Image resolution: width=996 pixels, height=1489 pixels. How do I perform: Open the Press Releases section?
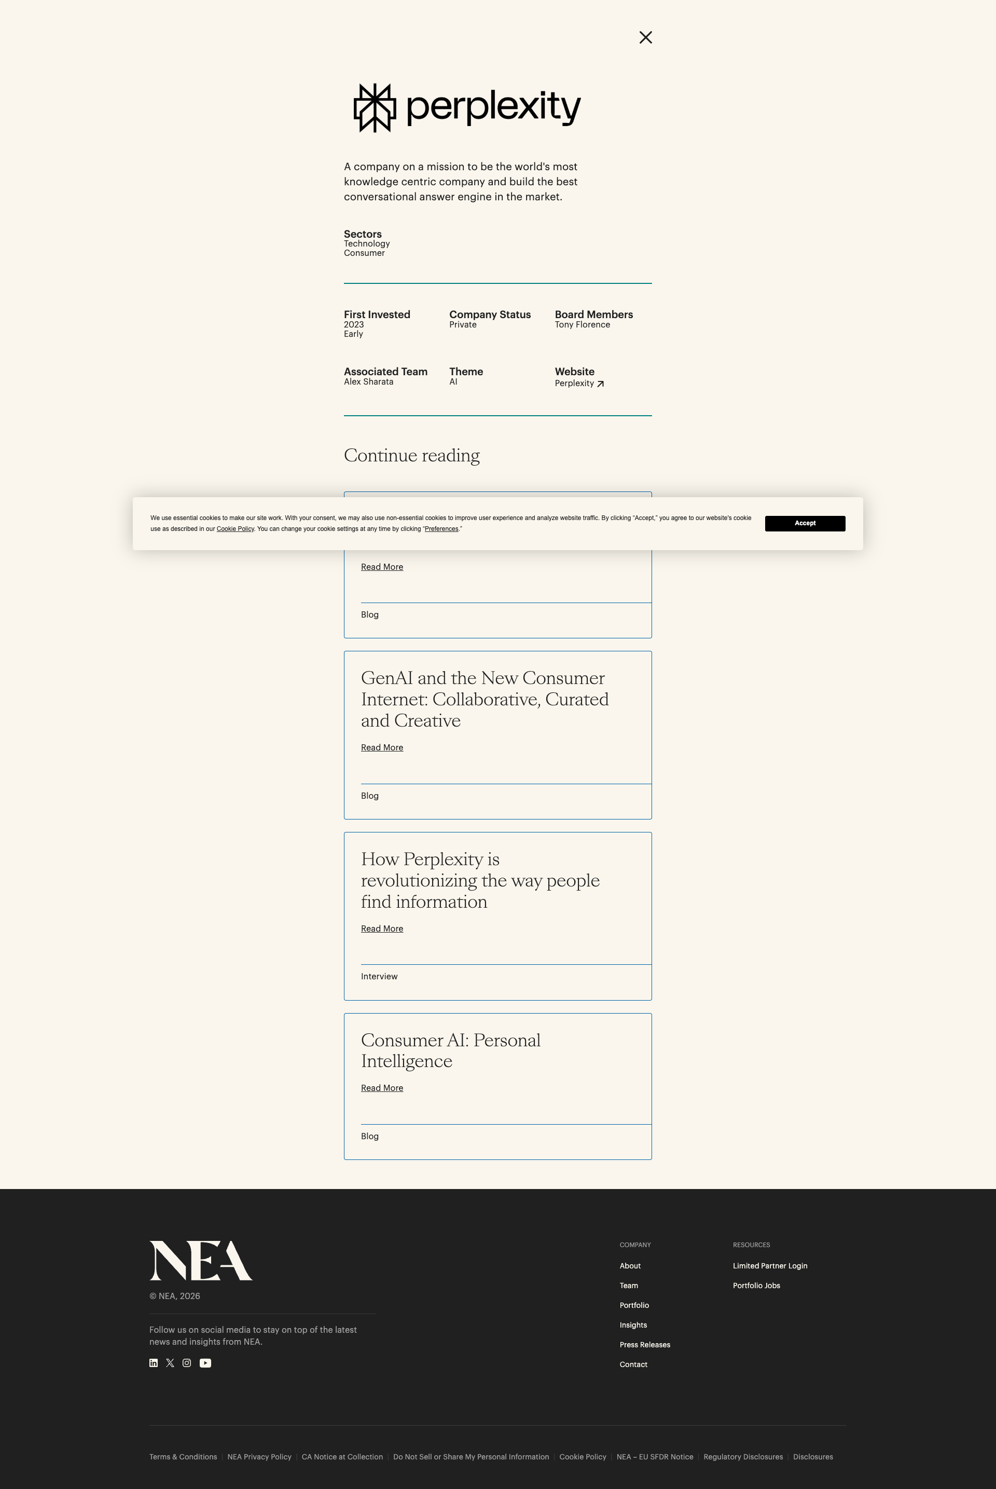pos(644,1344)
